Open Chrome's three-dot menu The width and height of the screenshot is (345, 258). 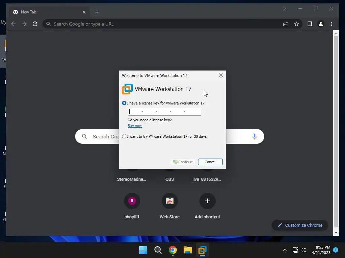[332, 24]
